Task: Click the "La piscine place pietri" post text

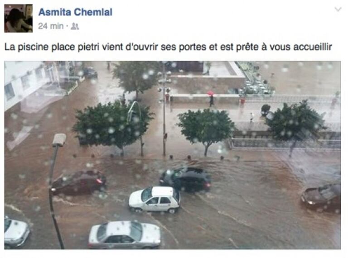Action: coord(168,47)
